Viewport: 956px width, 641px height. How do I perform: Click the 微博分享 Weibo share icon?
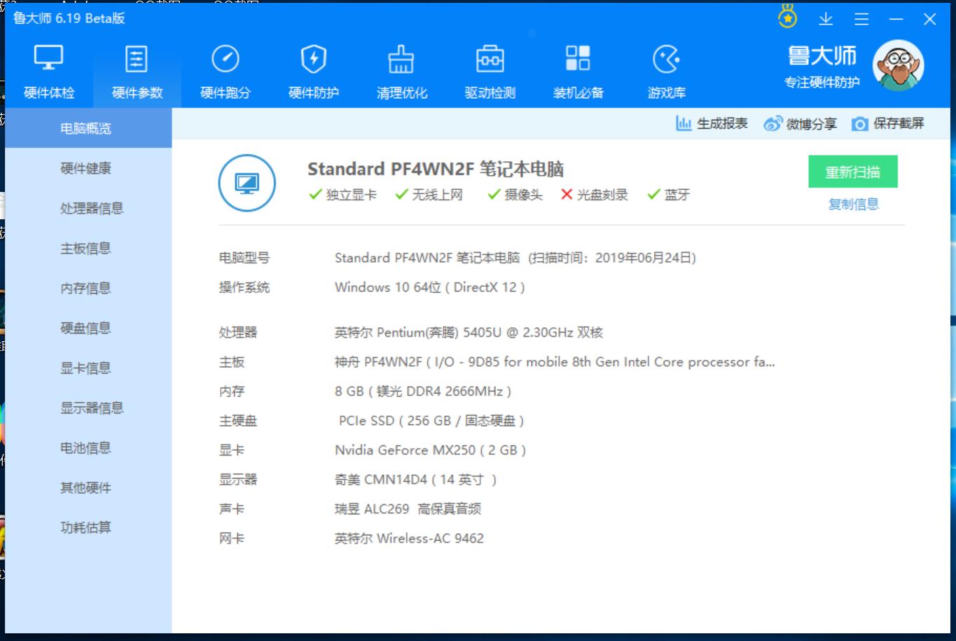774,123
